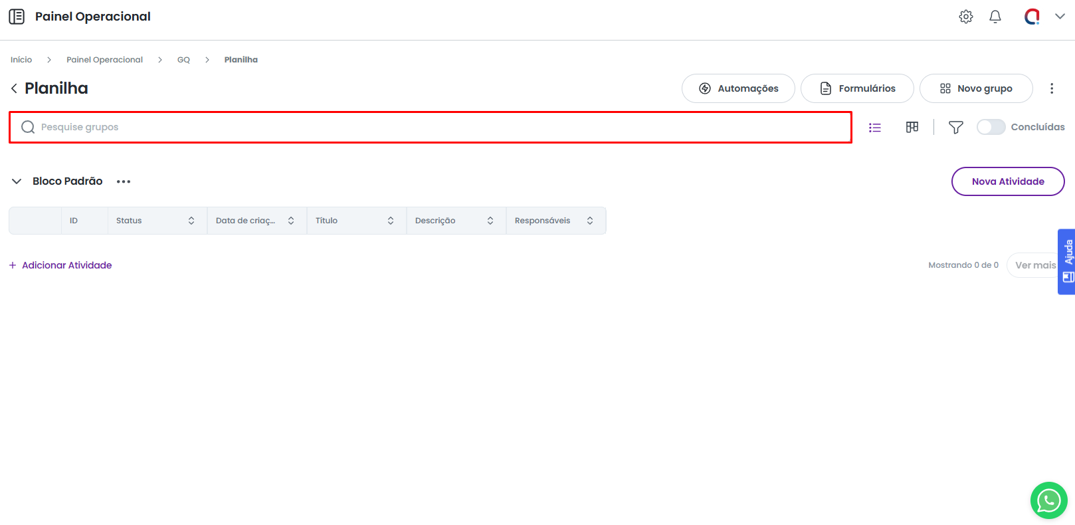
Task: Open the settings gear icon
Action: [x=965, y=17]
